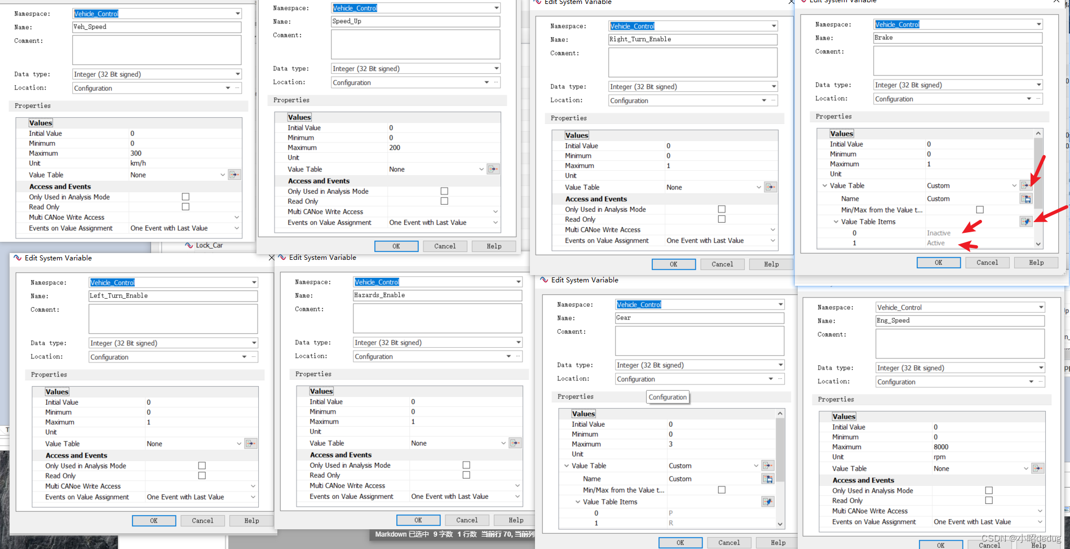Open Namespace dropdown in Brake dialog
1070x549 pixels.
(1038, 24)
